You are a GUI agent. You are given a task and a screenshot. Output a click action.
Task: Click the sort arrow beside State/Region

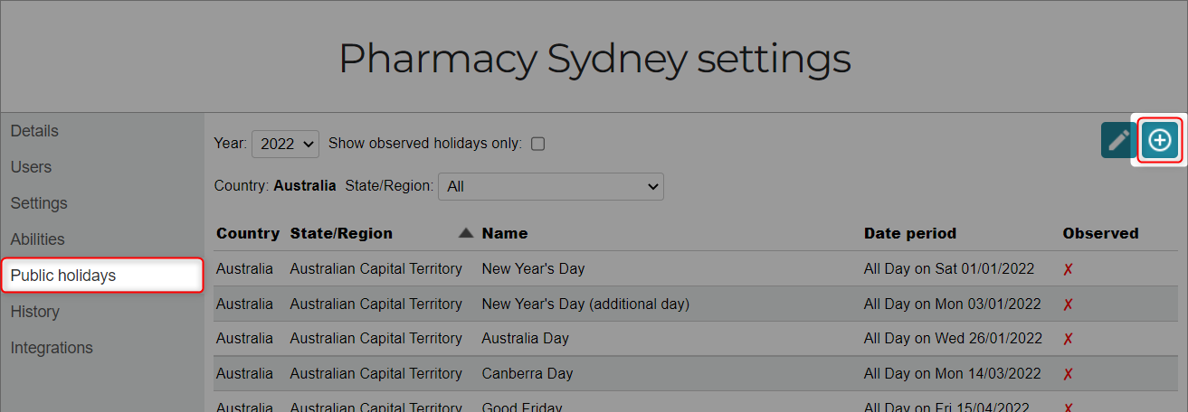466,233
